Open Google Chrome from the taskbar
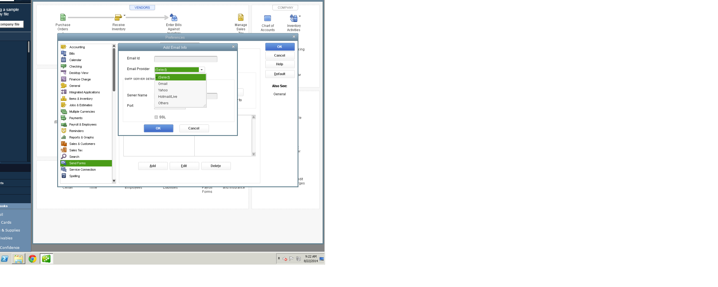718x287 pixels. point(33,259)
